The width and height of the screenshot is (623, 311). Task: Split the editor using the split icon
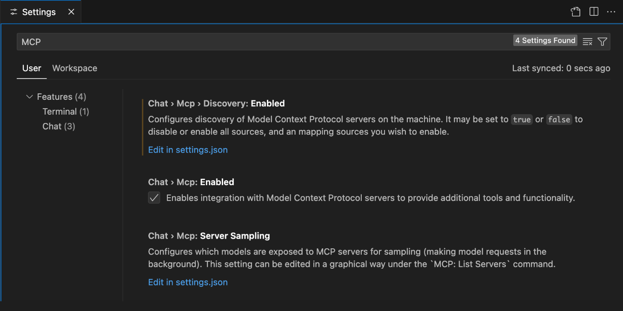pyautogui.click(x=594, y=12)
